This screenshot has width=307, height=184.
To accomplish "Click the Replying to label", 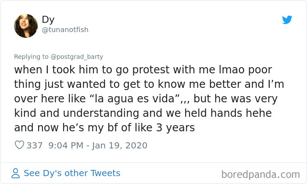I will (31, 57).
